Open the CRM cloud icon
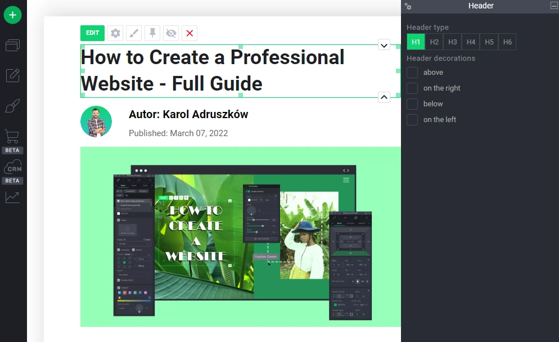Image resolution: width=559 pixels, height=342 pixels. [12, 167]
